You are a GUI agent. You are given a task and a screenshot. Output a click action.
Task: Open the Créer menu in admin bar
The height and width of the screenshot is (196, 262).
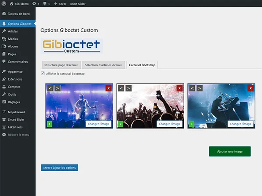60,3
